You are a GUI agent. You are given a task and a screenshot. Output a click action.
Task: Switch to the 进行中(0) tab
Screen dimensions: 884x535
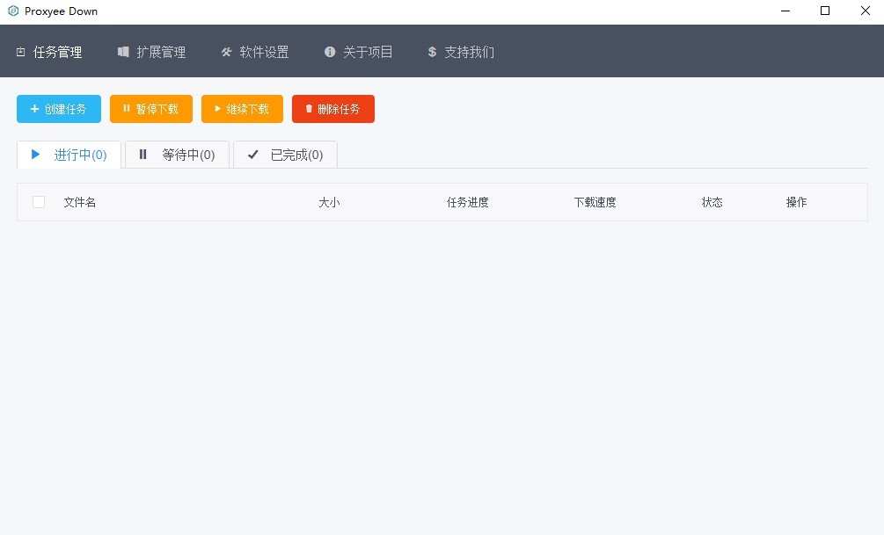click(69, 155)
